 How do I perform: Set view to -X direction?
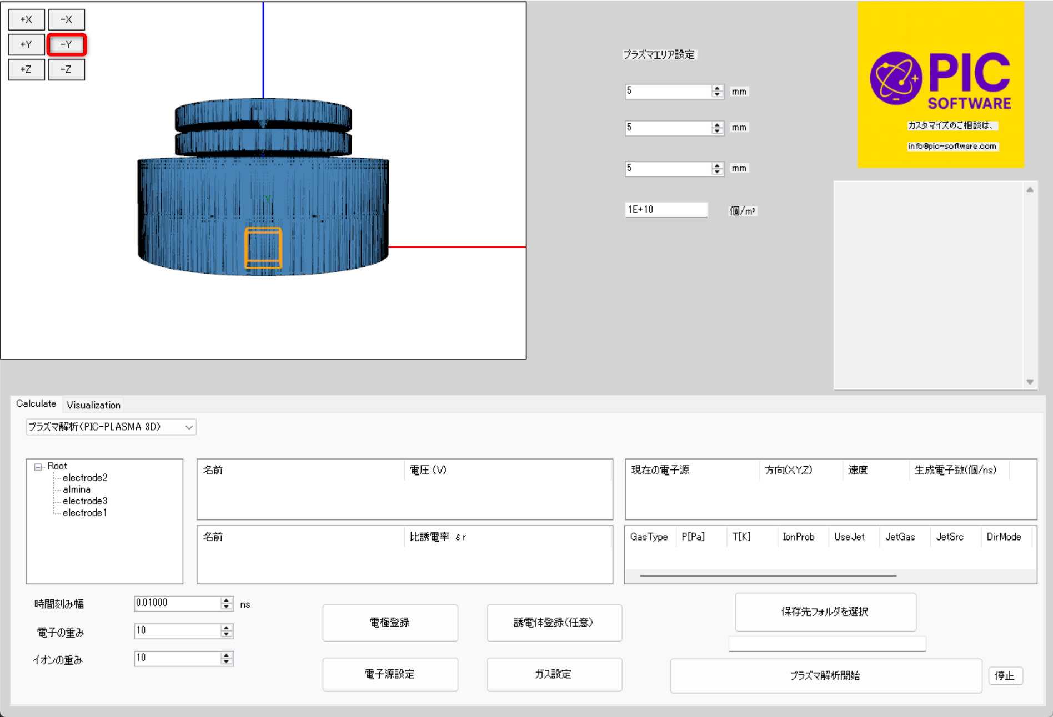[x=66, y=19]
